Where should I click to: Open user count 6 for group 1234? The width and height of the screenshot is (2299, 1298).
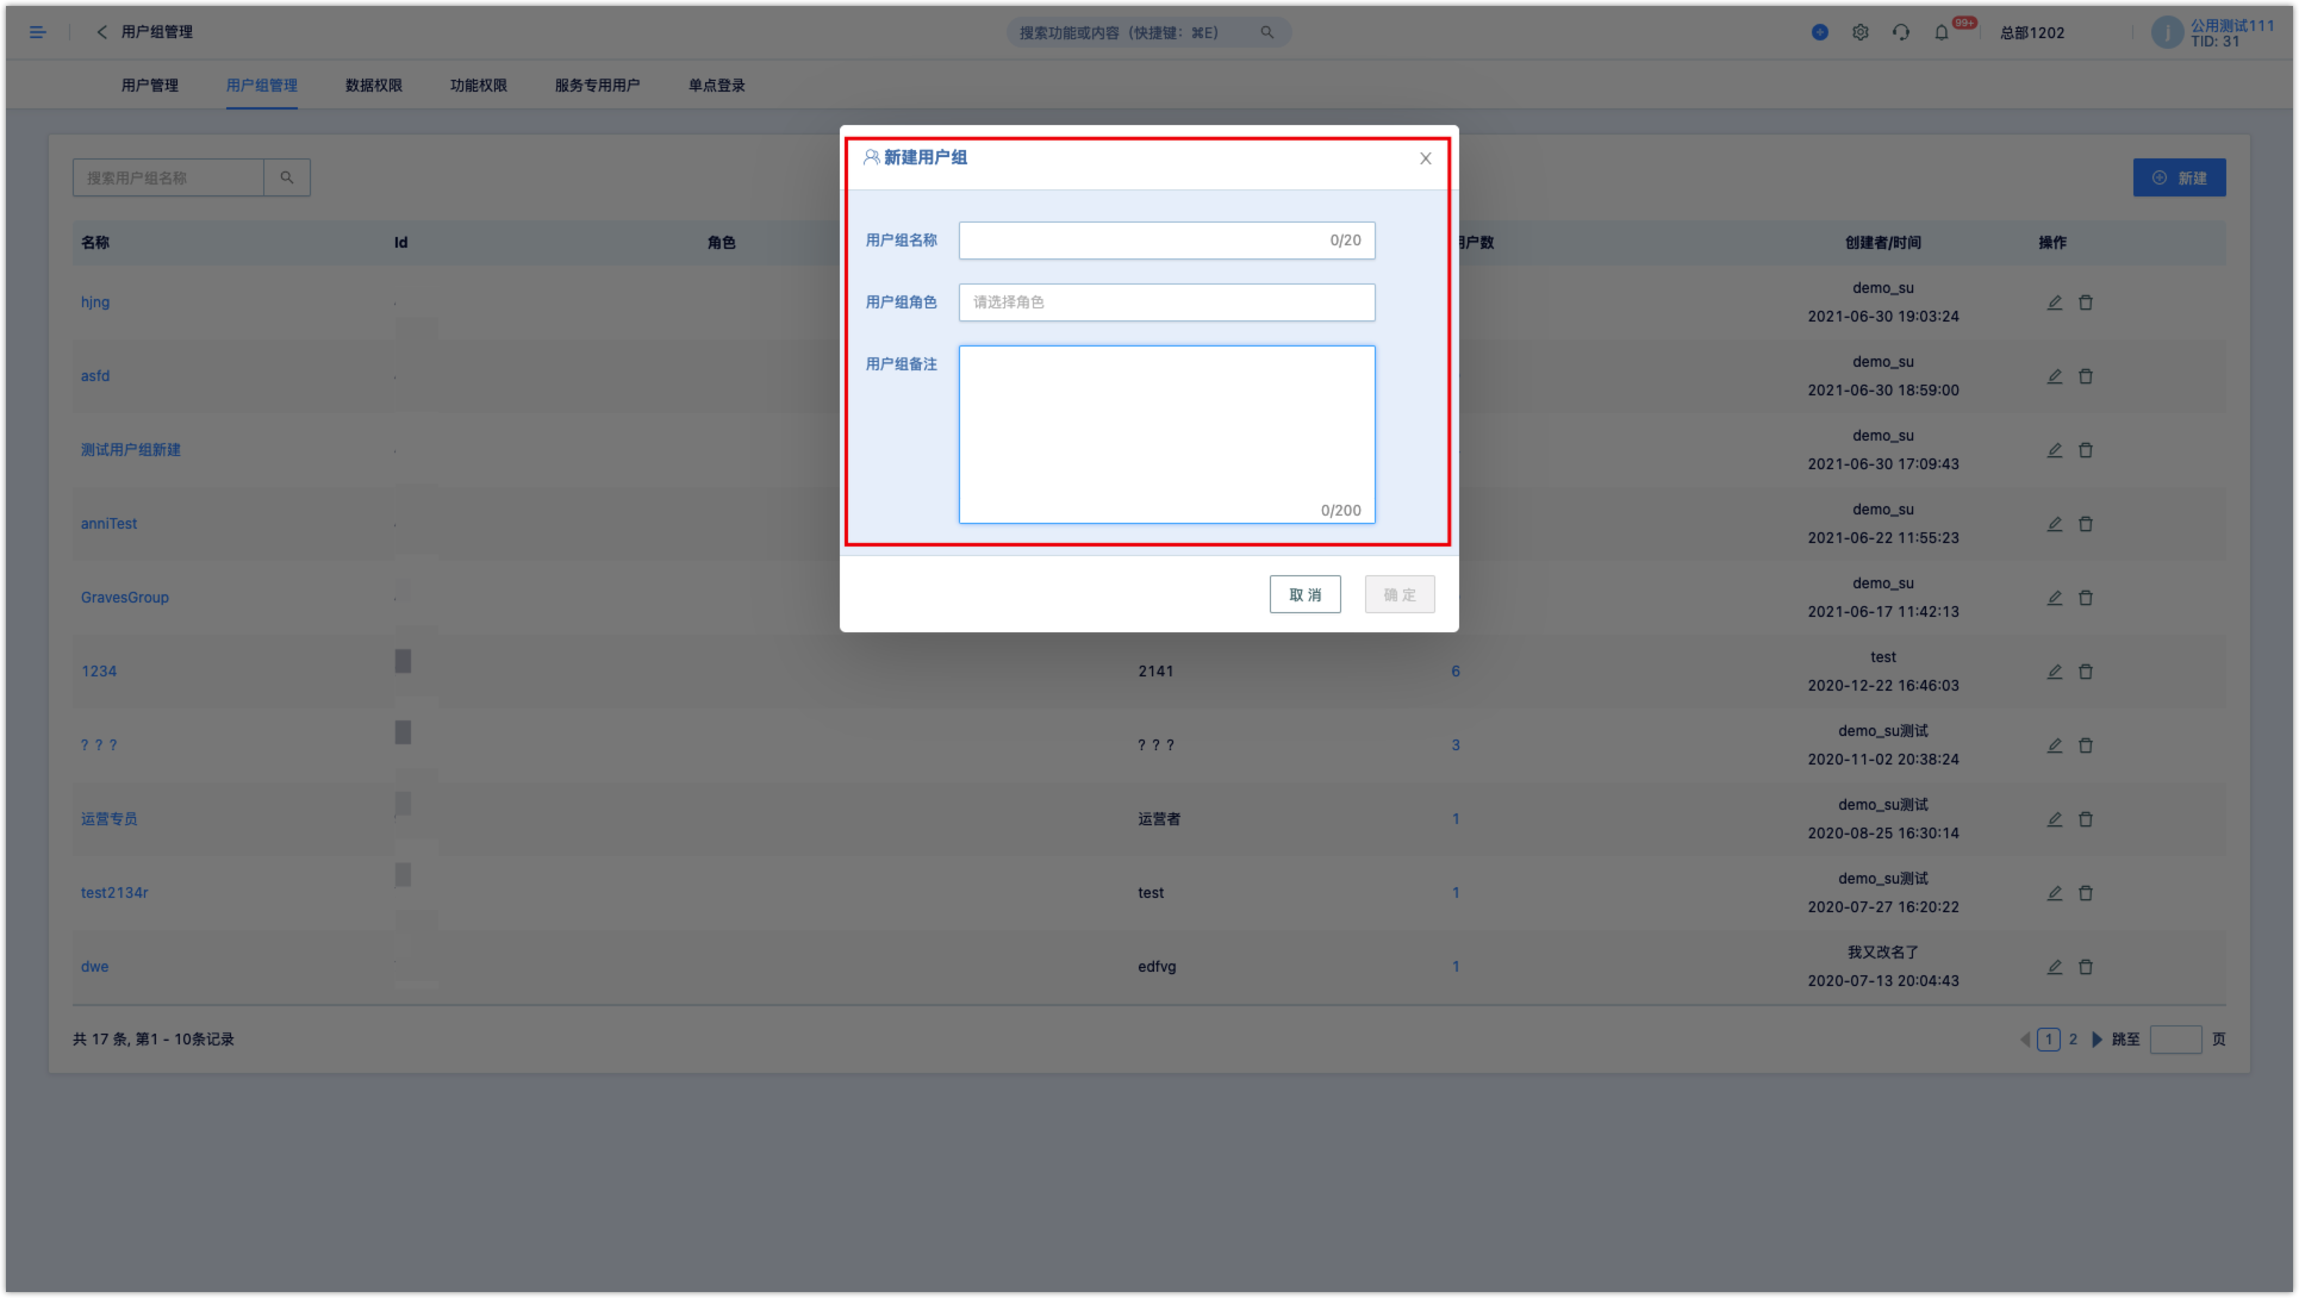coord(1456,672)
